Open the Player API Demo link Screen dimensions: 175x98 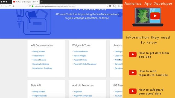click(80, 60)
